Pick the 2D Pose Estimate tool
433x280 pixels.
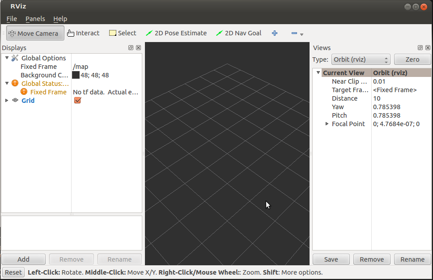click(176, 33)
